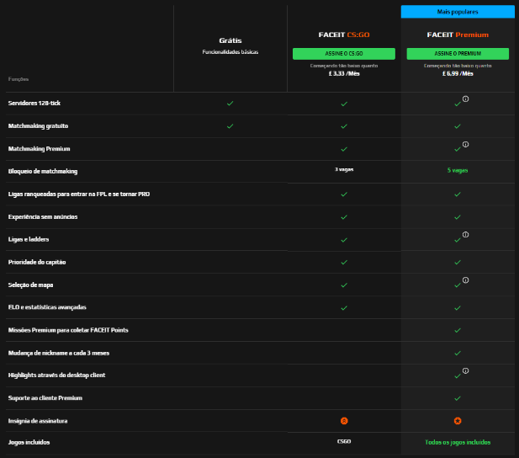Click the Premium subscription star badge icon

pos(458,421)
